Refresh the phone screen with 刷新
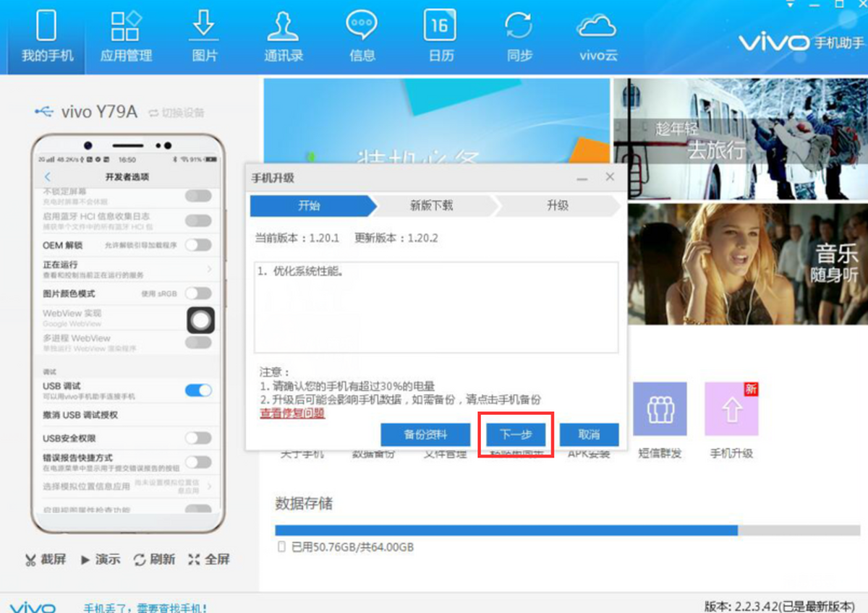868x613 pixels. point(155,560)
